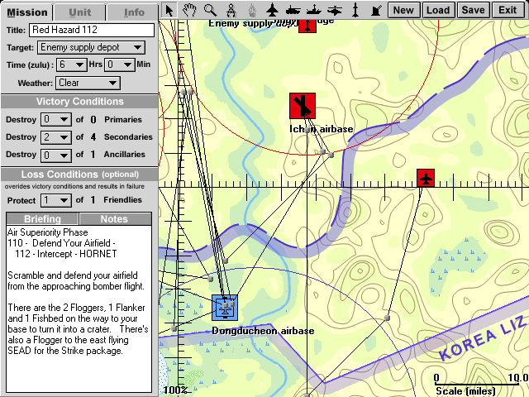Choose the magnifying glass zoom tool
This screenshot has height=397, width=529.
pos(210,10)
